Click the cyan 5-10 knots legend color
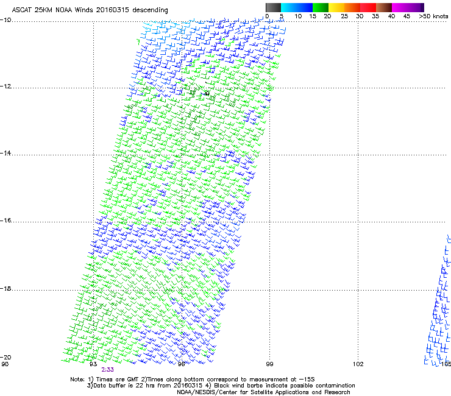This screenshot has width=451, height=396. tap(289, 7)
